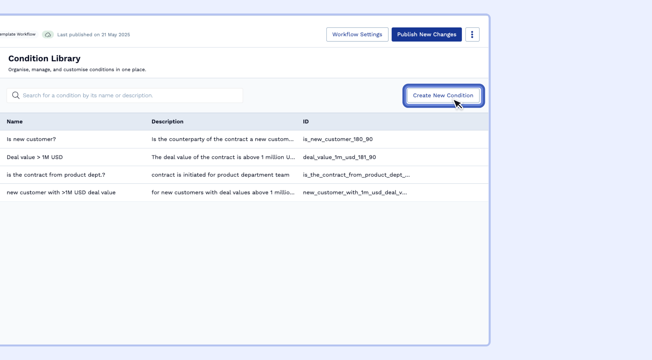652x360 pixels.
Task: Click description 'contract is initiated for product department team'
Action: [220, 175]
